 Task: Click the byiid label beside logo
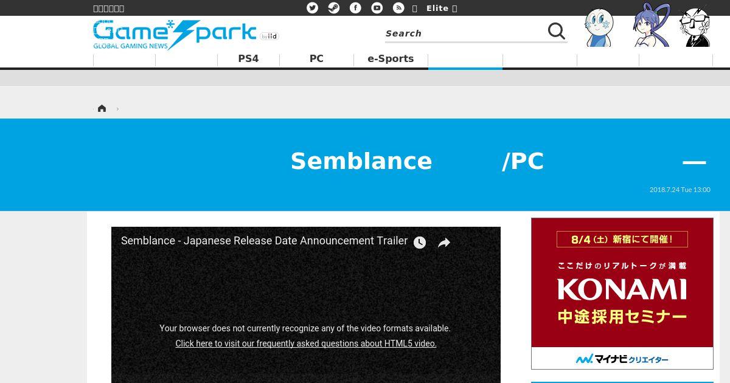click(269, 36)
